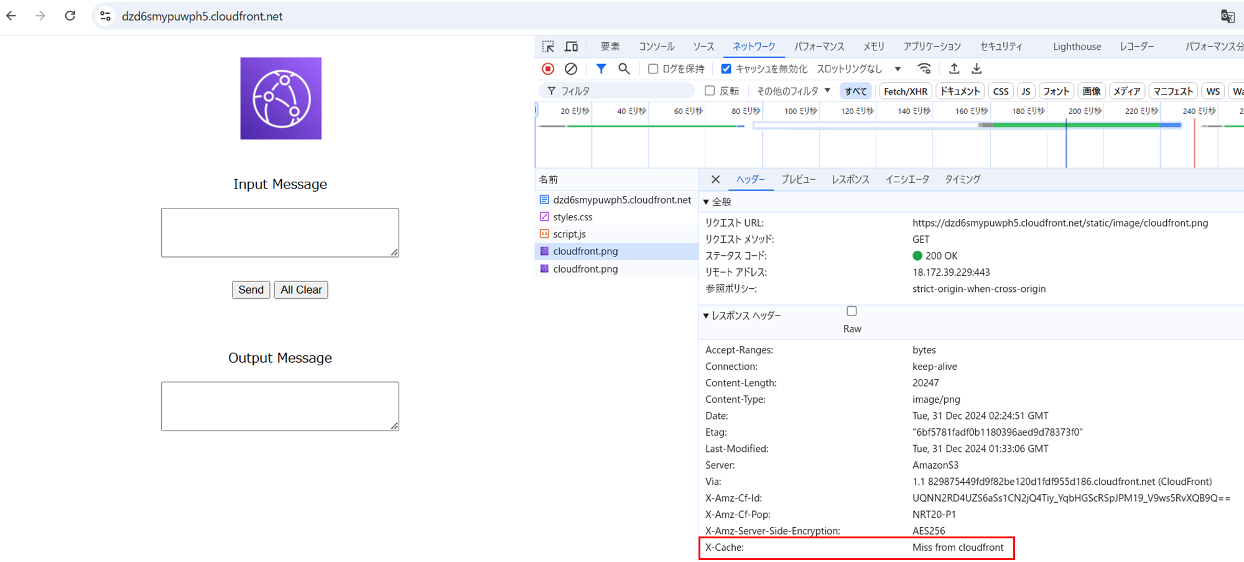Open the パフォーマンス panel tab
Image resolution: width=1244 pixels, height=562 pixels.
click(x=819, y=45)
